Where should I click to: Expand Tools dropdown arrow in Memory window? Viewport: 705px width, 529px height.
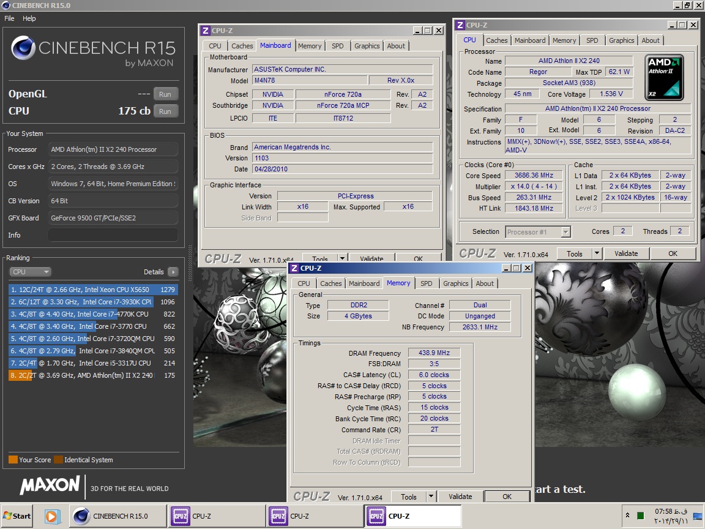coord(431,496)
